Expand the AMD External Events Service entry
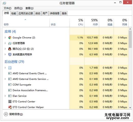The image size is (133, 122). 5,79
